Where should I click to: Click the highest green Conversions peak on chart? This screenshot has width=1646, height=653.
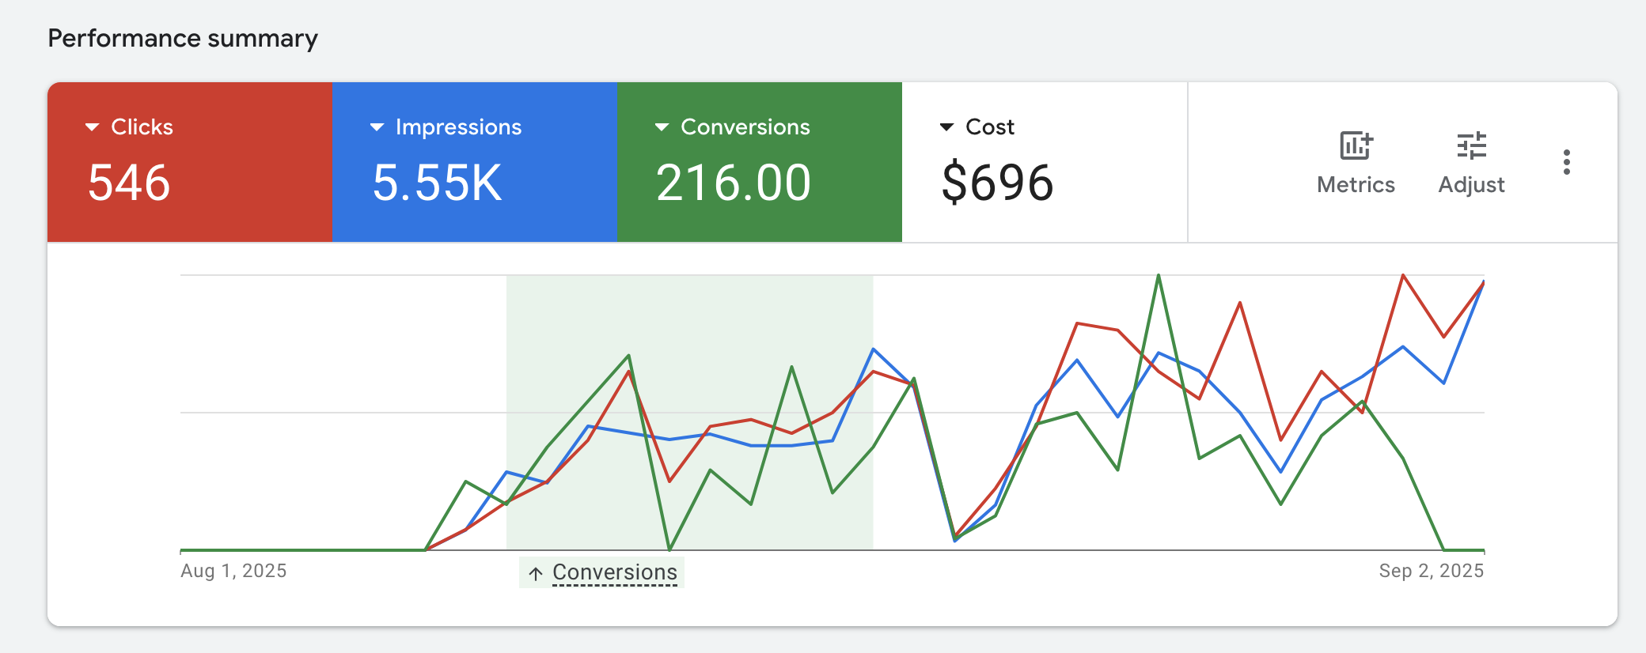coord(1159,276)
